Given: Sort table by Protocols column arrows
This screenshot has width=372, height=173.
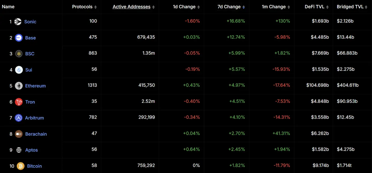Looking at the screenshot, I should point(96,7).
